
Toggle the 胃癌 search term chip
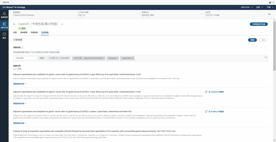(x=42, y=58)
